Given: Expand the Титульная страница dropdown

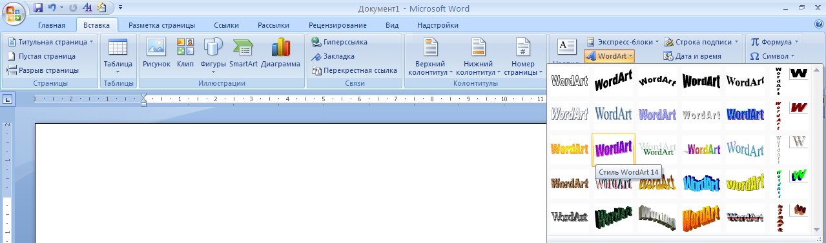Looking at the screenshot, I should (50, 42).
